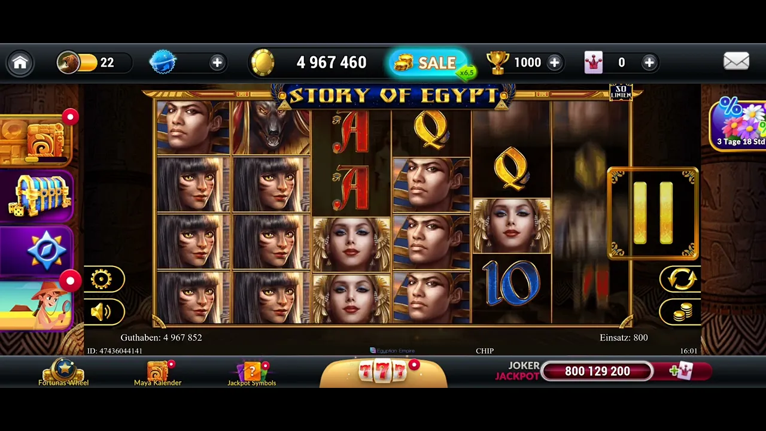766x431 pixels.
Task: Mute the game sound speaker icon
Action: (x=101, y=311)
